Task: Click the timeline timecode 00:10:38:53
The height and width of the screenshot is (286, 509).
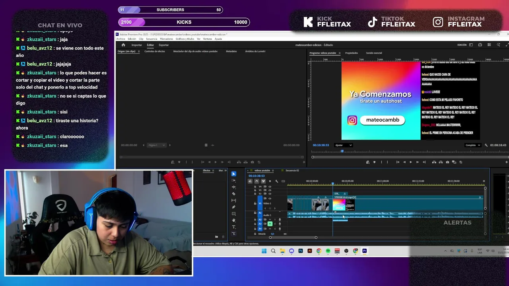Action: (x=256, y=176)
